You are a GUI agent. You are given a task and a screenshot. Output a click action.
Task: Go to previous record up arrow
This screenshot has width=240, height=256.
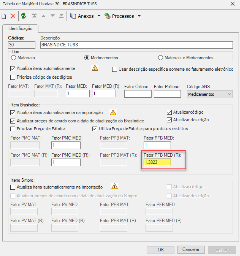pos(43,16)
